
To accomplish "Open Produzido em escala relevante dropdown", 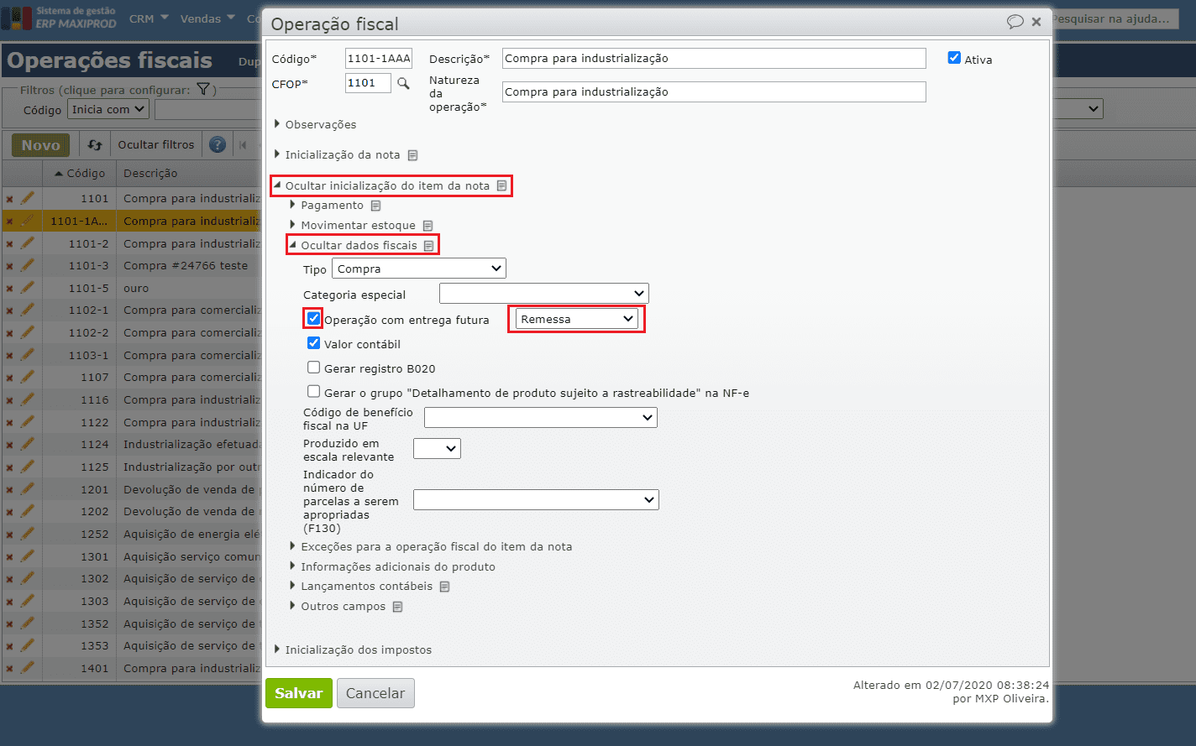I will click(x=437, y=449).
